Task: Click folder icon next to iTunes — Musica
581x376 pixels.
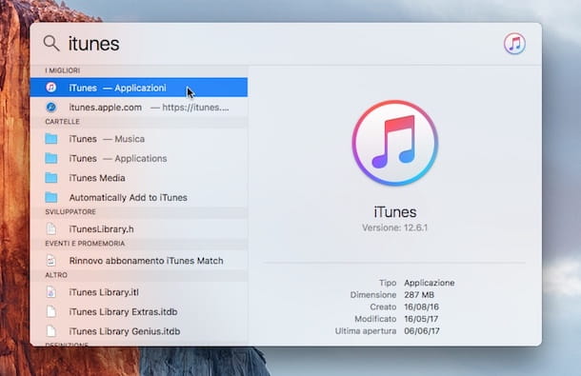Action: tap(51, 139)
